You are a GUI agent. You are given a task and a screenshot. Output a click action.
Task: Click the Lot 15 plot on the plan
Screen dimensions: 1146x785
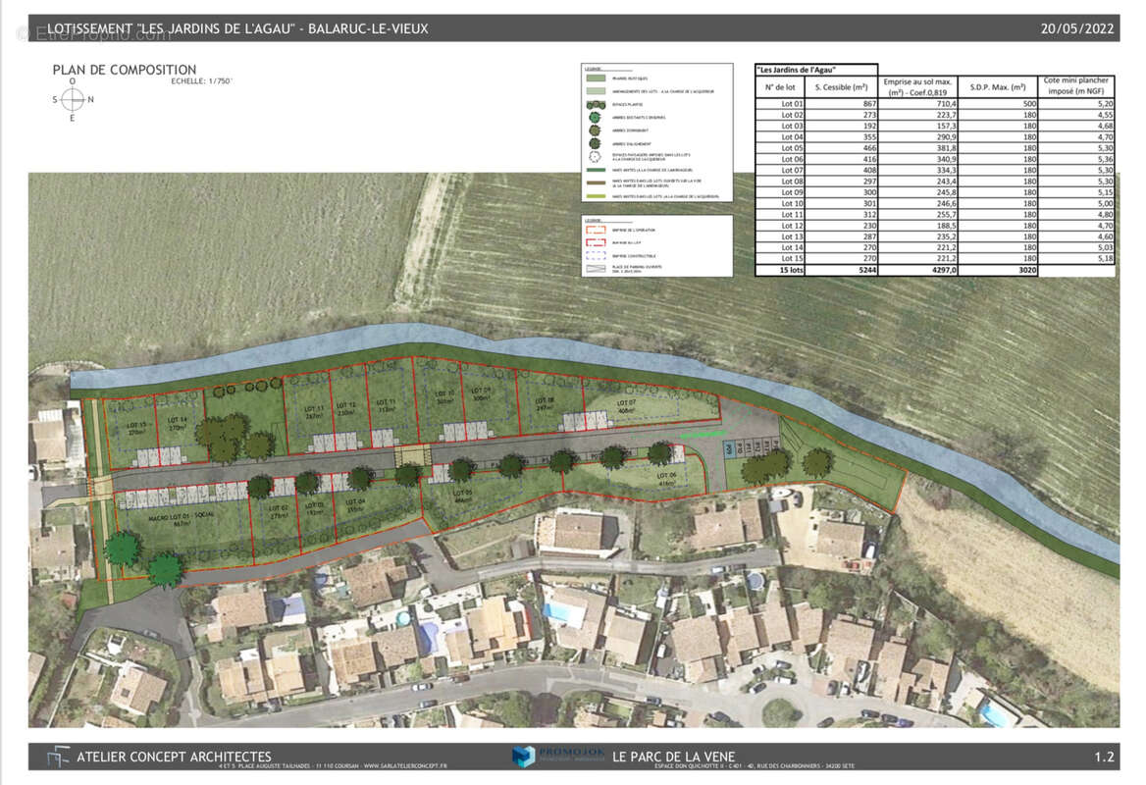click(135, 429)
